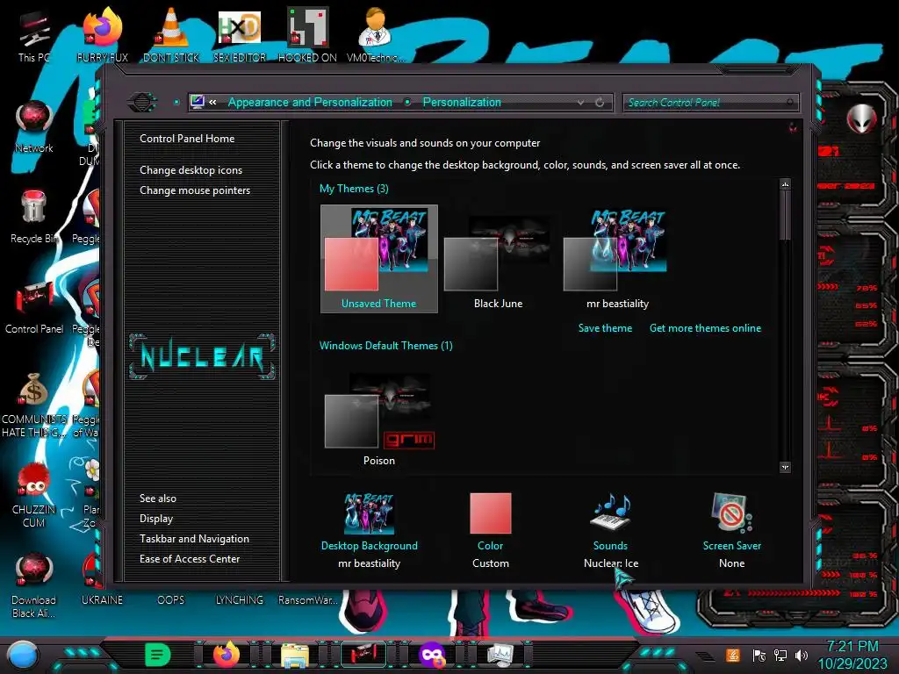Open the green notes app on taskbar
This screenshot has width=899, height=674.
158,655
